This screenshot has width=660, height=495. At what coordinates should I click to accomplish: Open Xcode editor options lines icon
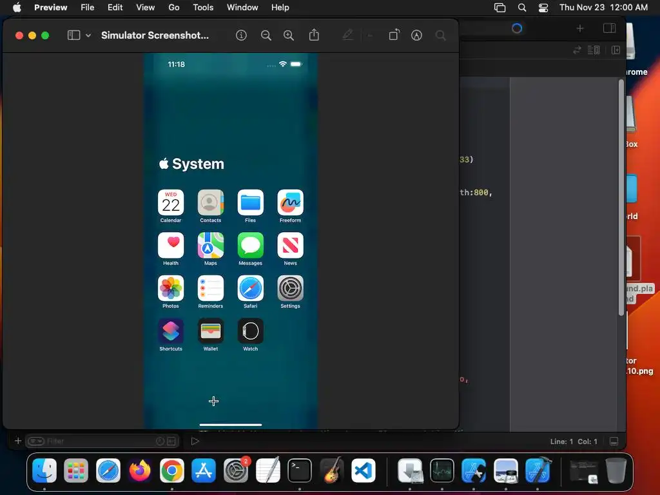pyautogui.click(x=594, y=50)
